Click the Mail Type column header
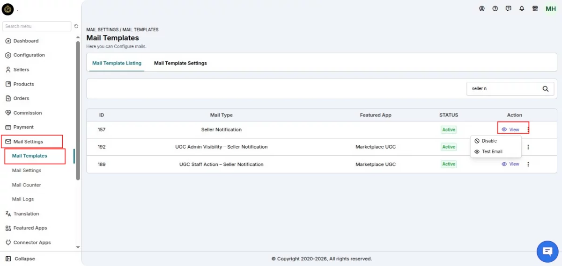This screenshot has height=266, width=562. [222, 115]
